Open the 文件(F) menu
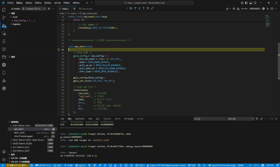280x167 pixels. click(x=10, y=3)
